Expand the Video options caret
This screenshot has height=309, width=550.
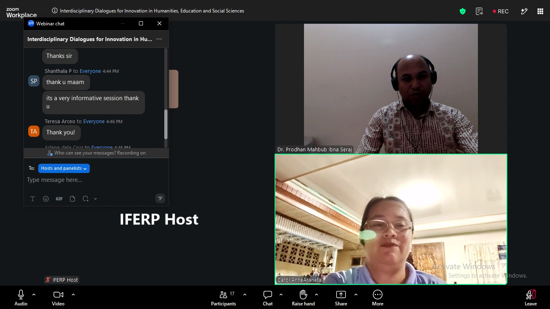click(73, 295)
